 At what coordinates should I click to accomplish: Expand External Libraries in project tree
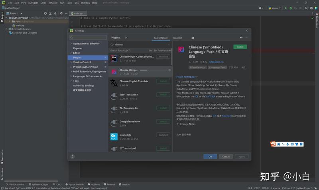click(6, 29)
